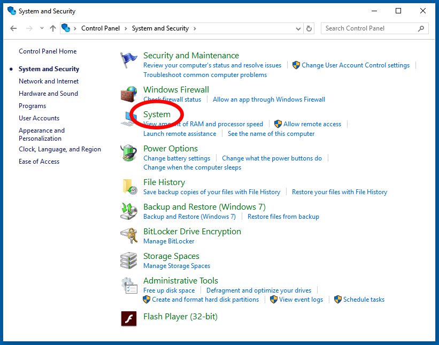Change User Account Control settings
This screenshot has width=439, height=345.
pos(356,65)
